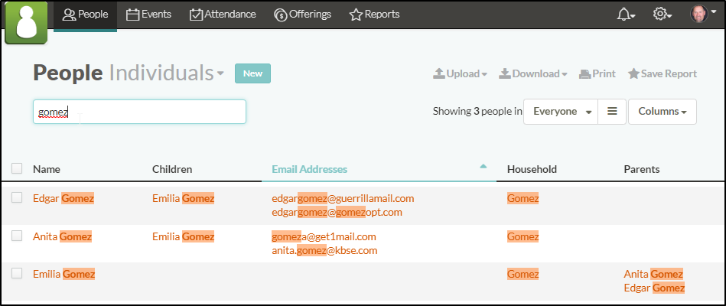
Task: Click the New button
Action: coord(252,73)
